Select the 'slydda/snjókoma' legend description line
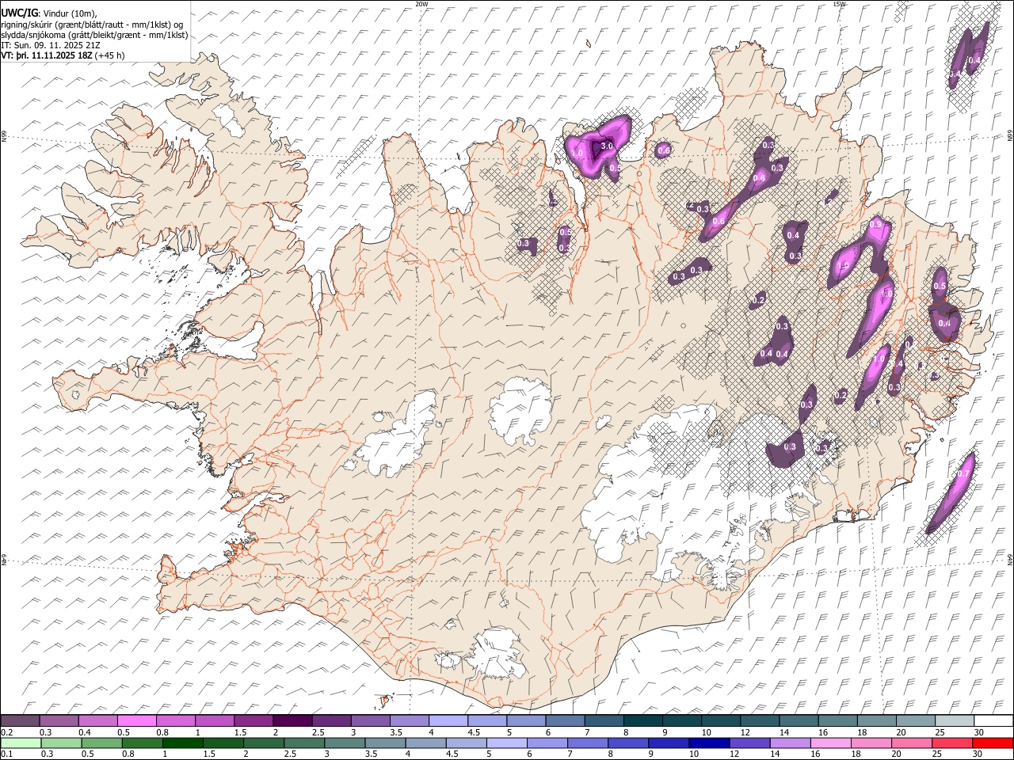The width and height of the screenshot is (1014, 760). [x=94, y=35]
